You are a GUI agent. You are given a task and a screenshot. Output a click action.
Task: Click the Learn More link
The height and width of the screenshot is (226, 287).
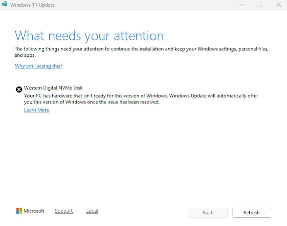click(36, 110)
